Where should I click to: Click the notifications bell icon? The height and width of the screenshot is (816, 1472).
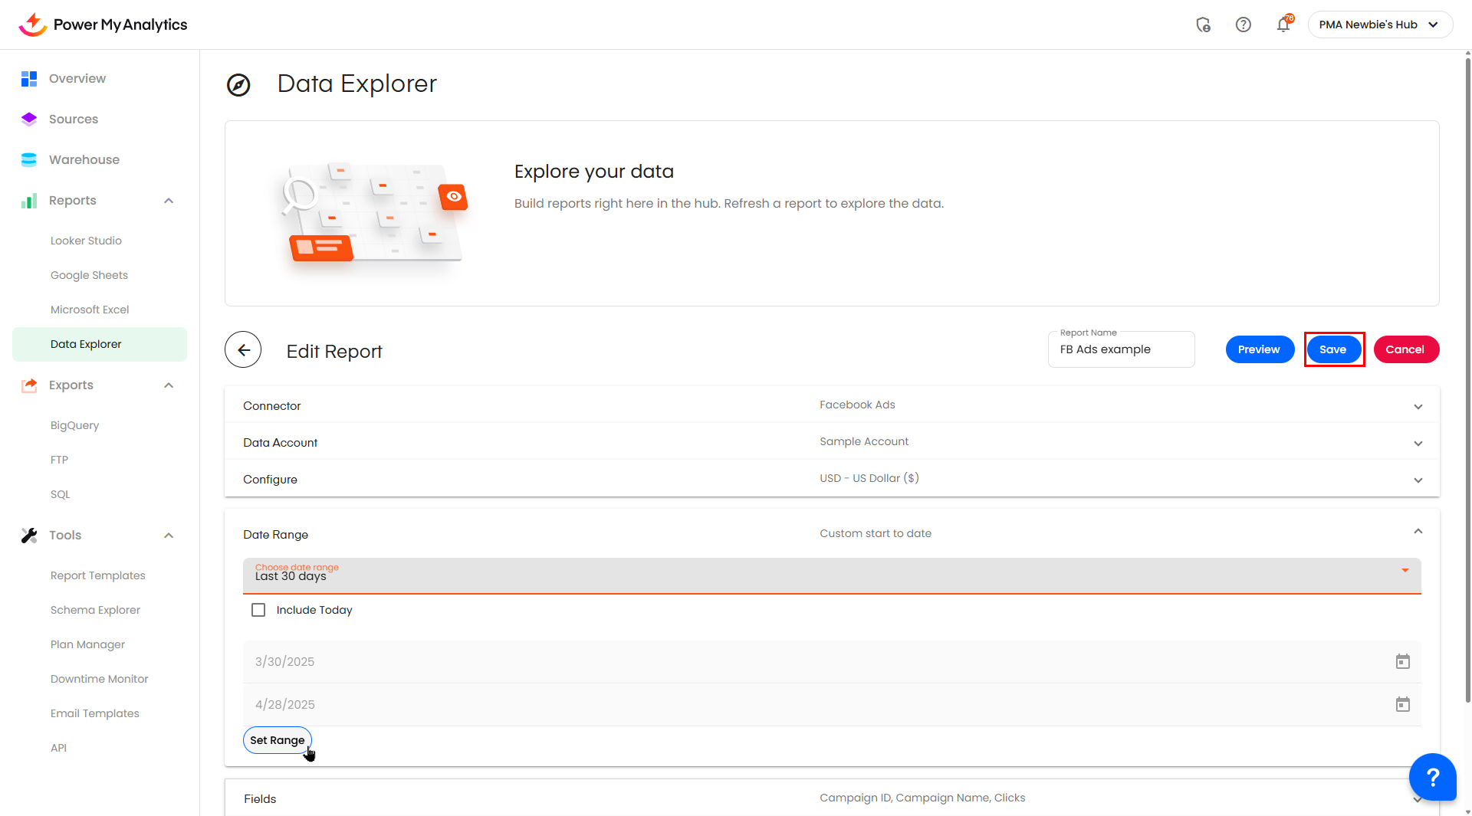click(1283, 25)
